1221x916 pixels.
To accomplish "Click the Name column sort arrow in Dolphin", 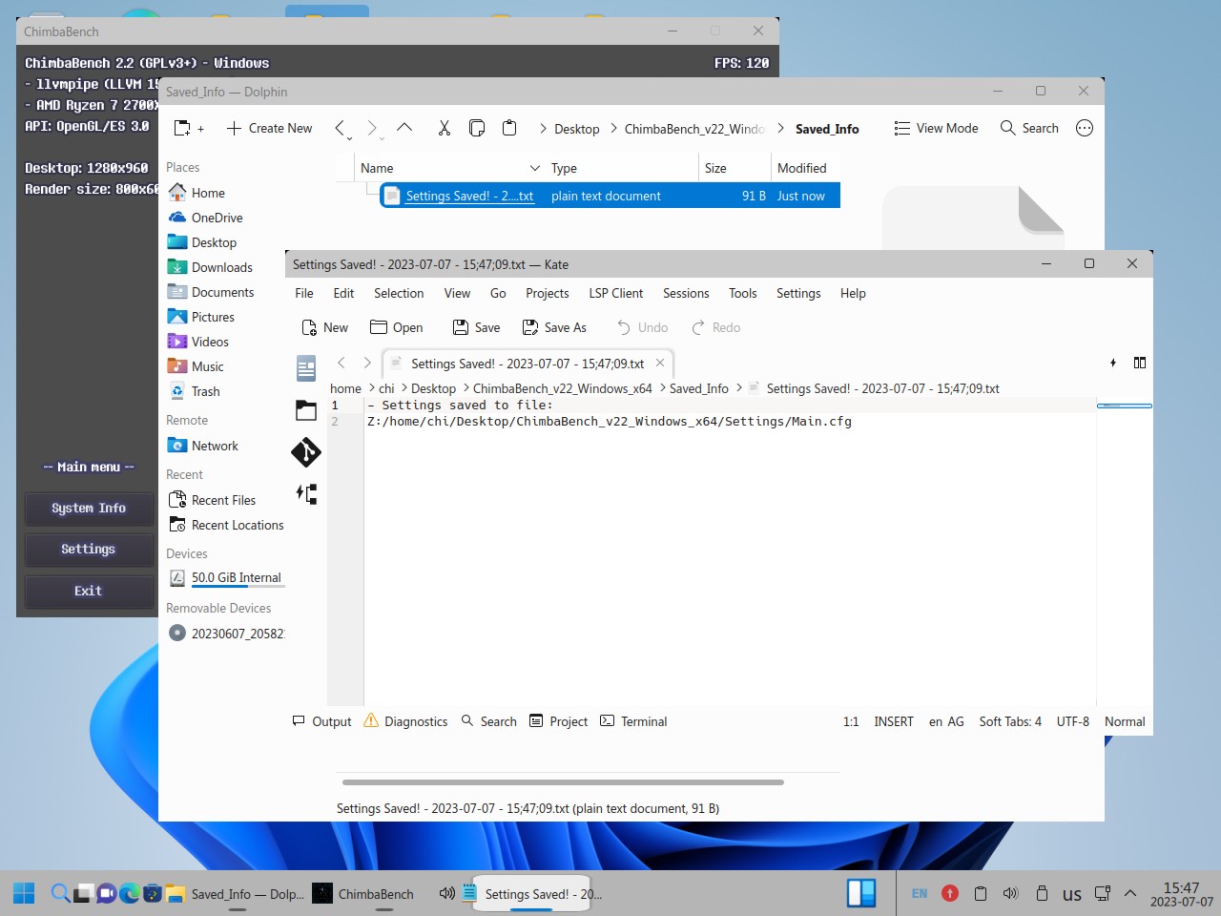I will click(x=534, y=168).
